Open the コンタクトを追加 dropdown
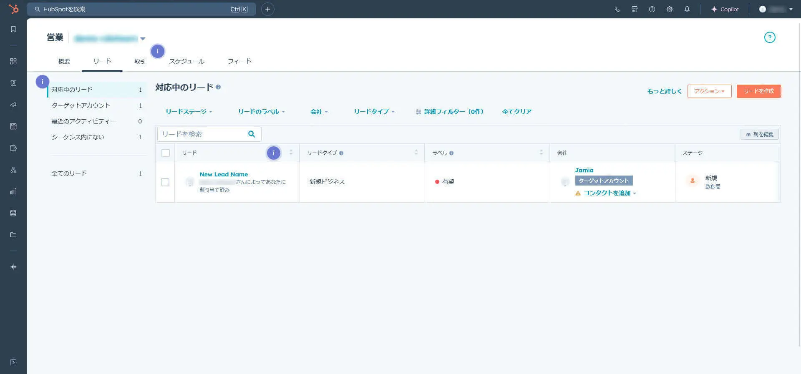 point(610,193)
